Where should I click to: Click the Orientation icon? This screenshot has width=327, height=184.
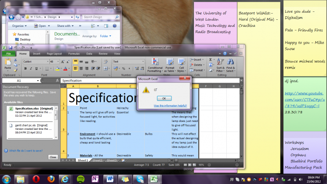tap(93, 62)
